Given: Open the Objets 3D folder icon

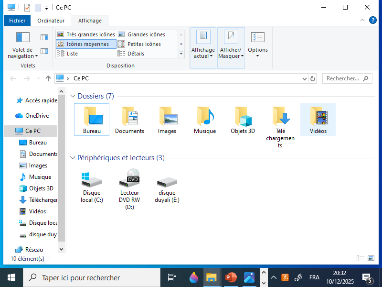Looking at the screenshot, I should pos(243,120).
